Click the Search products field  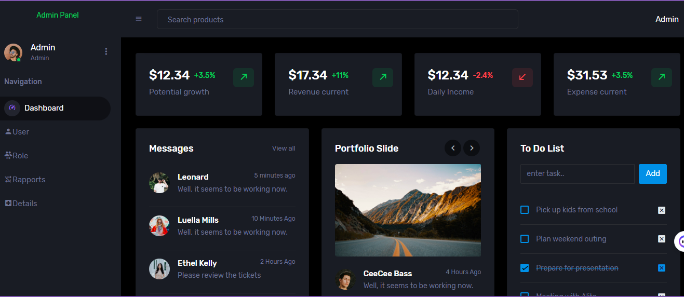click(338, 19)
